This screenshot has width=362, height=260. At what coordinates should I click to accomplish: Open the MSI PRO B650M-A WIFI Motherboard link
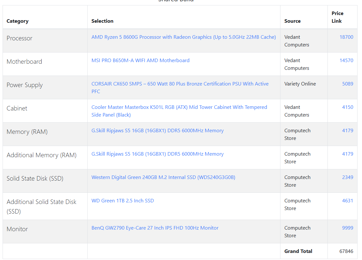[140, 60]
